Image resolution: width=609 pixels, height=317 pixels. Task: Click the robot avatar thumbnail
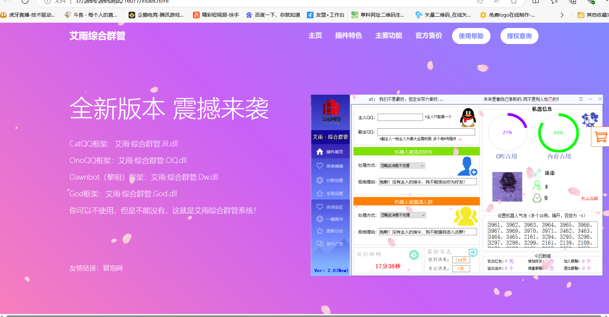[507, 187]
